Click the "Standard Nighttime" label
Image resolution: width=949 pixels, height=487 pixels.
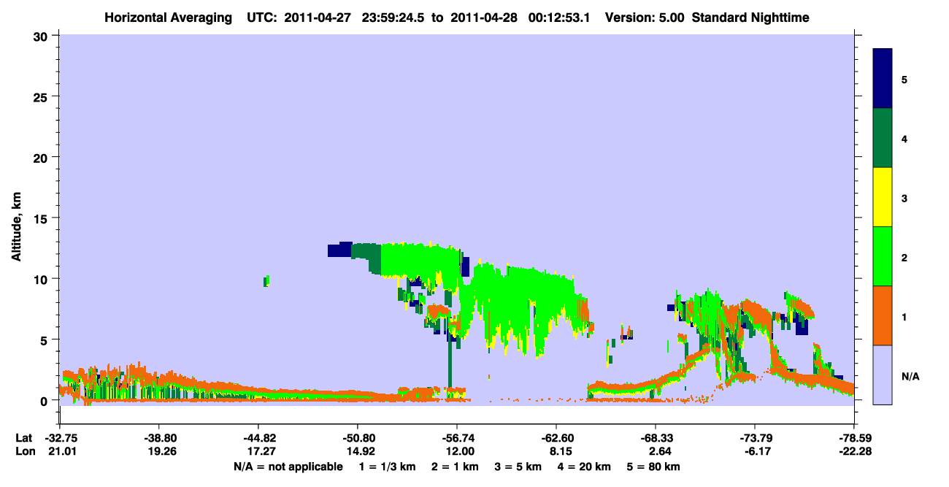749,17
